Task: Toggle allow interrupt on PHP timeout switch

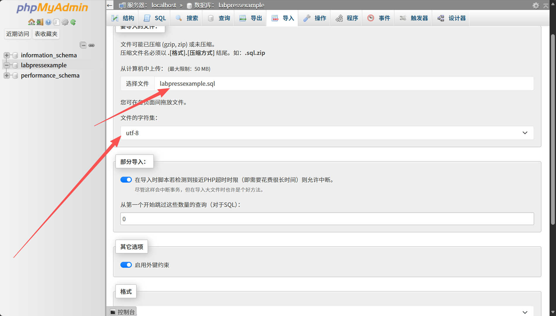Action: (x=126, y=180)
